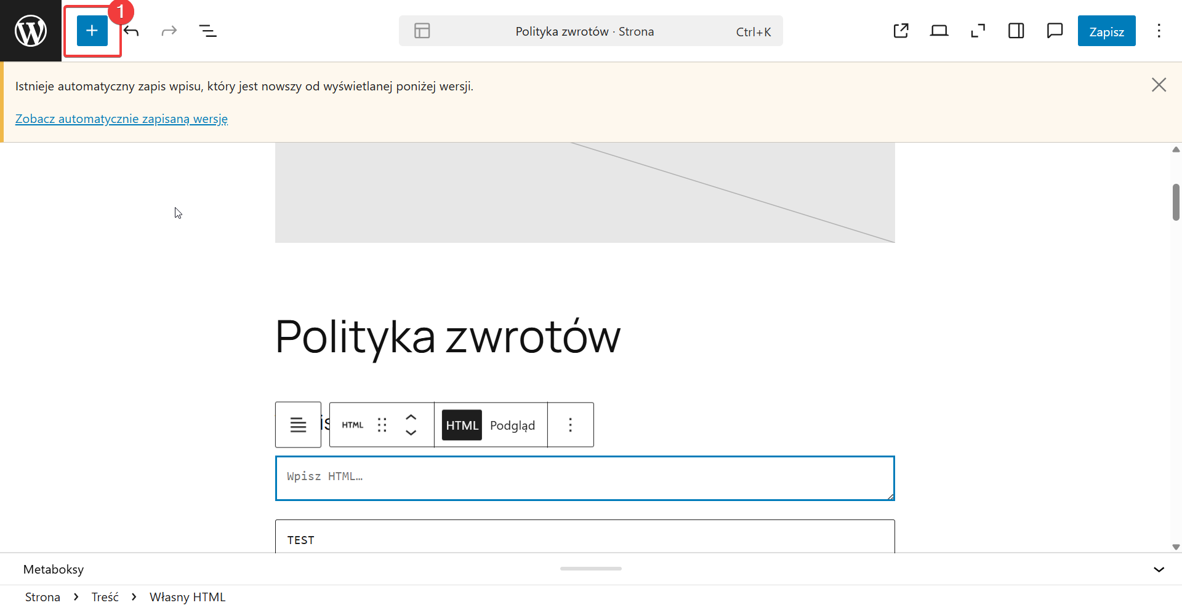Image resolution: width=1182 pixels, height=608 pixels.
Task: Select parent block paragraph icon button
Action: (298, 425)
